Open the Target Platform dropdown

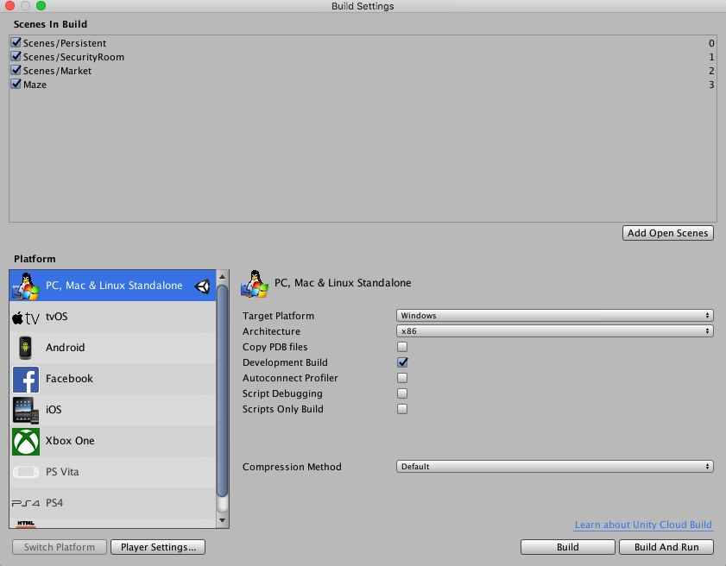click(555, 316)
